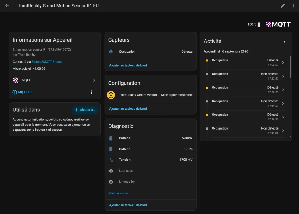Viewport: 299px width, 214px height.
Task: Open the 17:49:56 Non détecté entry chevron
Action: tap(283, 103)
